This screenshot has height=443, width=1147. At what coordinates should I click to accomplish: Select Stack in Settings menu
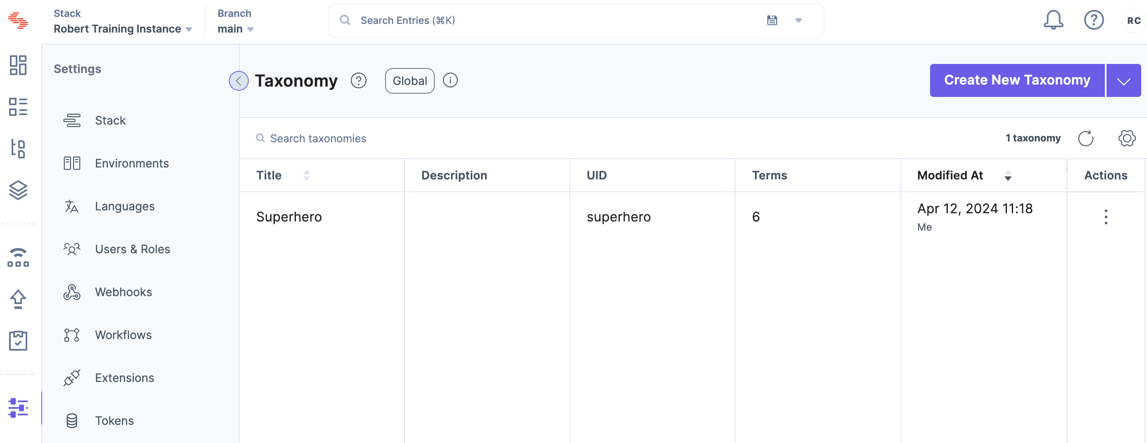tap(110, 120)
